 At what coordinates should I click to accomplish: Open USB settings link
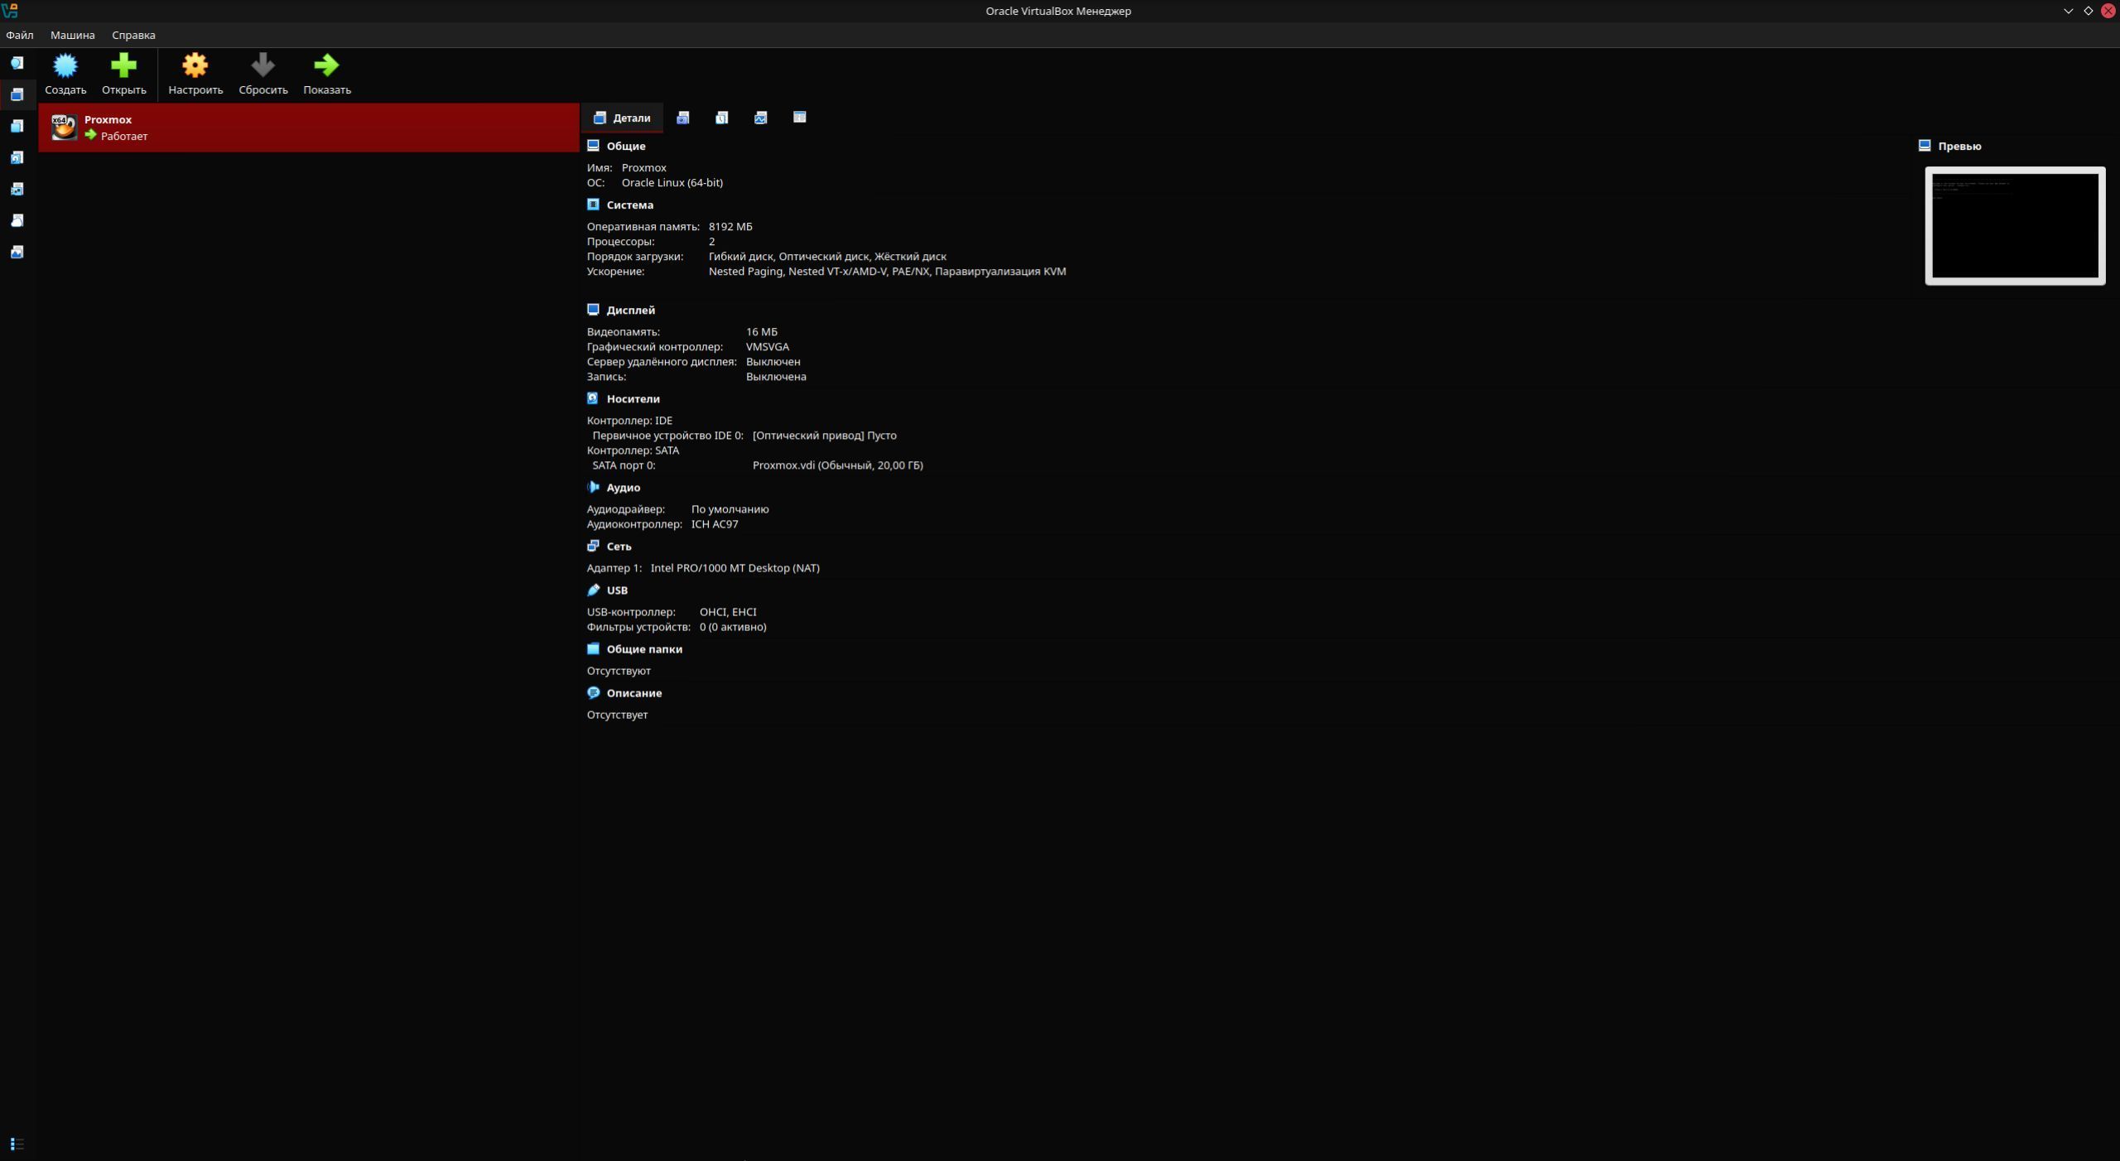(617, 590)
